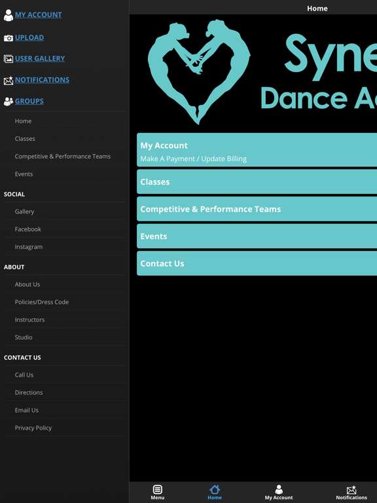This screenshot has height=503, width=377.
Task: Select Email Us in sidebar
Action: (64, 410)
